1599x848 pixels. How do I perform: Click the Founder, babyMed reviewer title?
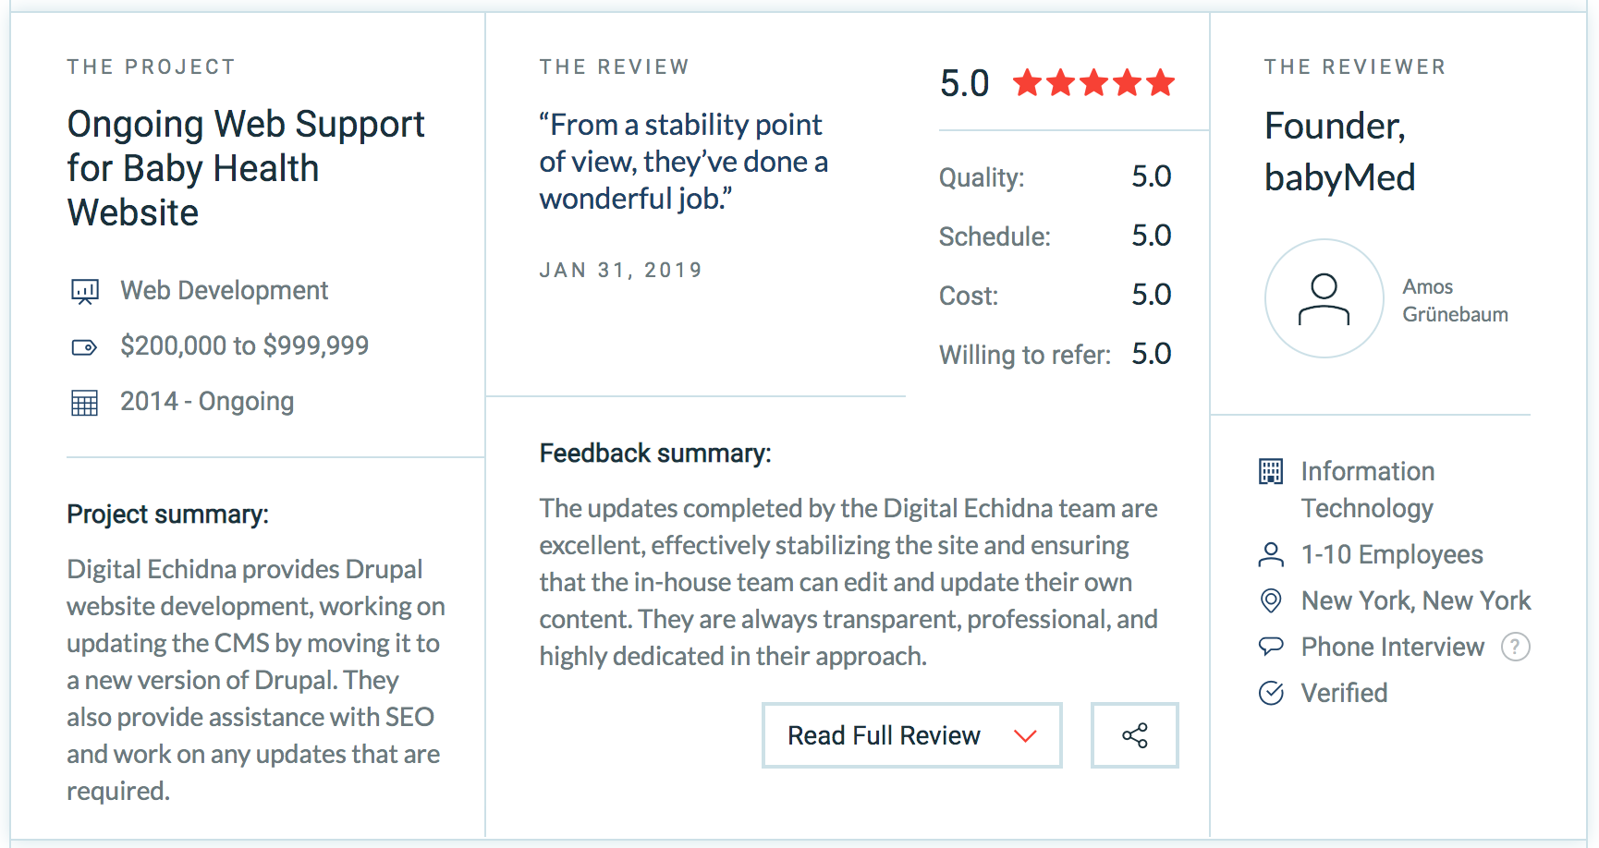coord(1339,151)
